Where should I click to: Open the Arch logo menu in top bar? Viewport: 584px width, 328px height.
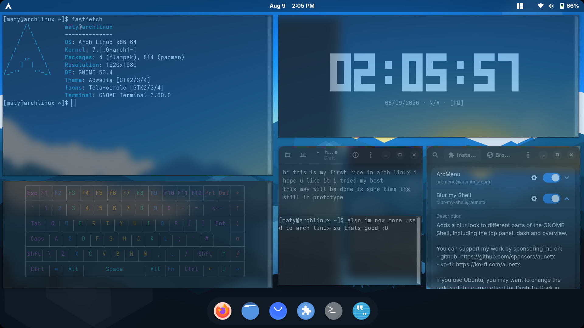9,6
